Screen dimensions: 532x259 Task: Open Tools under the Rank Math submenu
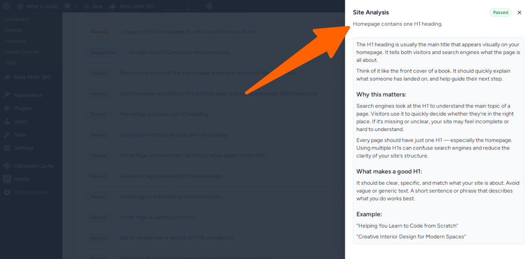pyautogui.click(x=10, y=63)
